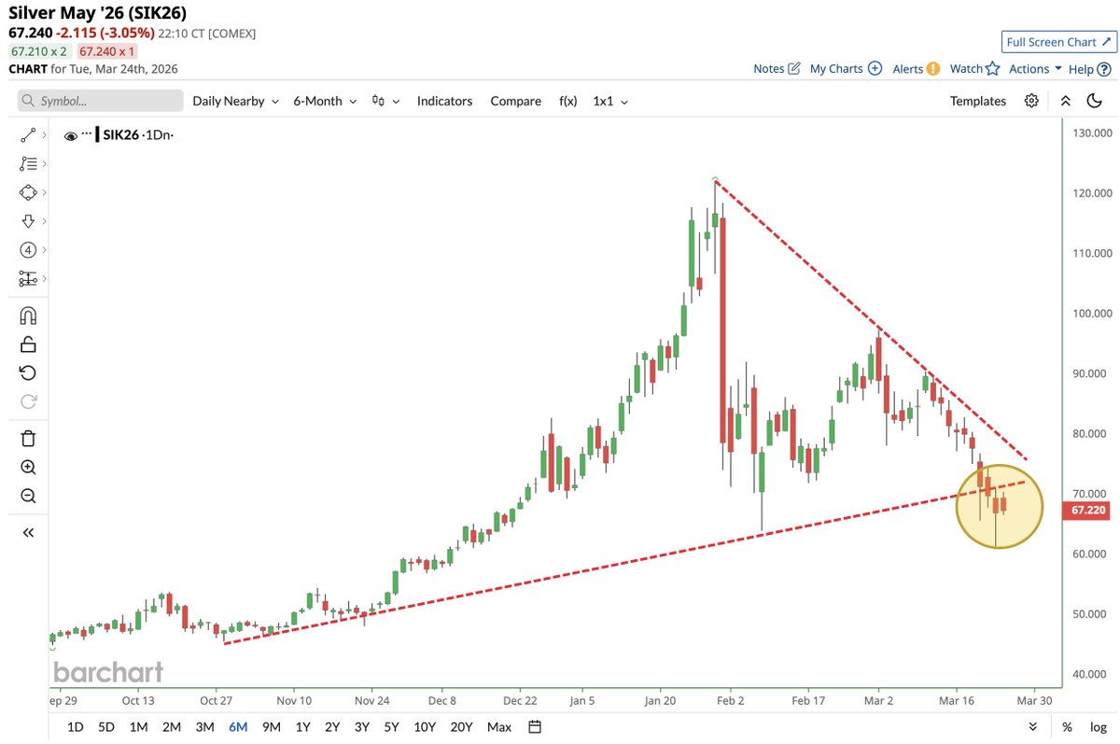Open the 1x1 grid layout dropdown

(x=610, y=101)
